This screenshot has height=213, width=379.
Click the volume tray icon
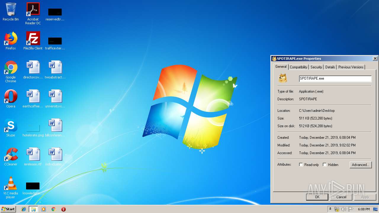tap(343, 209)
